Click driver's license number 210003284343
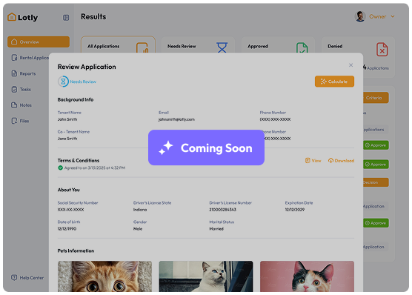The width and height of the screenshot is (412, 295). point(223,210)
